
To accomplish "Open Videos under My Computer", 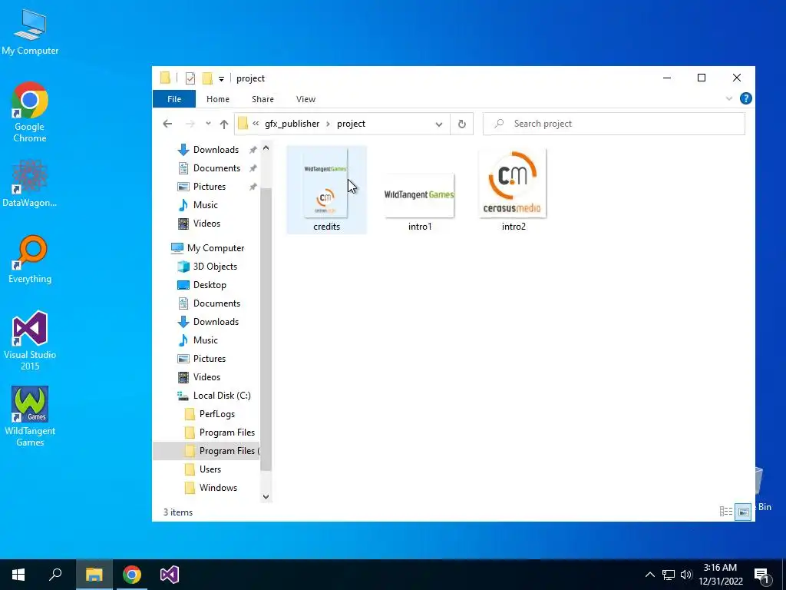I will 206,377.
